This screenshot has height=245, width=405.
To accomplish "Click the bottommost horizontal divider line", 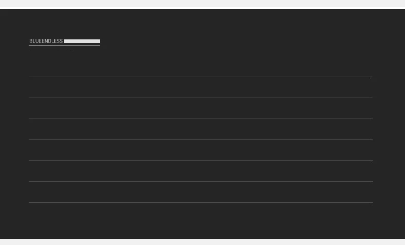I will [x=200, y=203].
